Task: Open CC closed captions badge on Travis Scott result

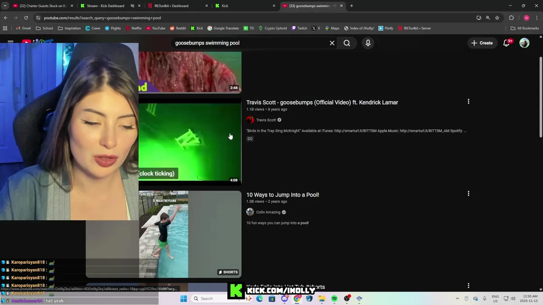Action: 250,139
